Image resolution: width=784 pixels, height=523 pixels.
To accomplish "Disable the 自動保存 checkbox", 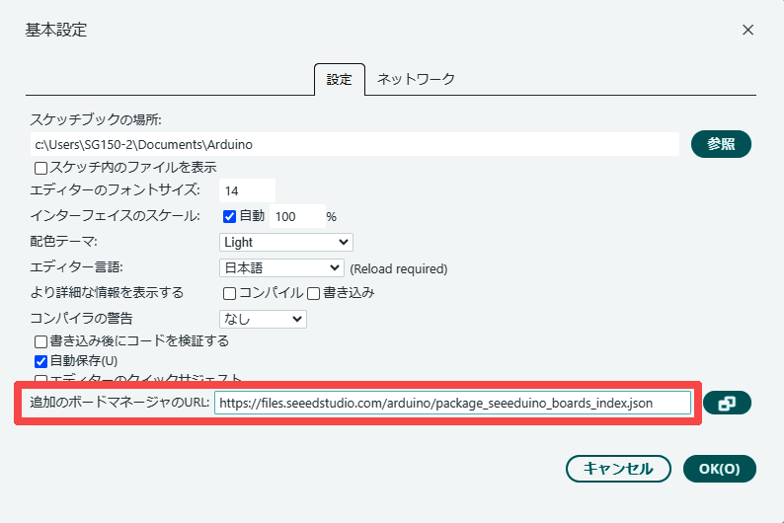I will tap(41, 361).
